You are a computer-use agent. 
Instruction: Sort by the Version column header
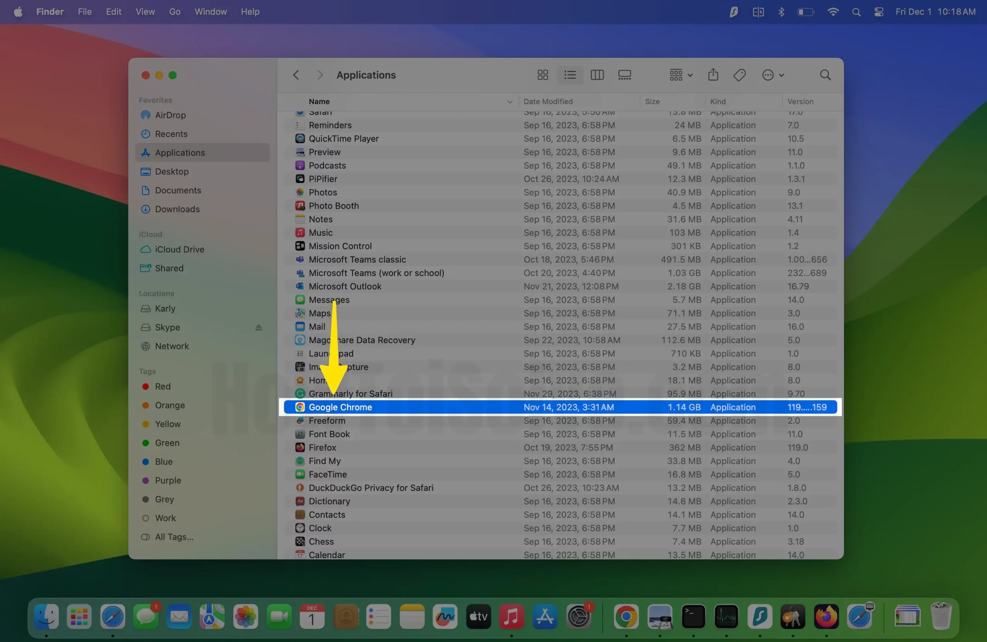click(x=800, y=102)
